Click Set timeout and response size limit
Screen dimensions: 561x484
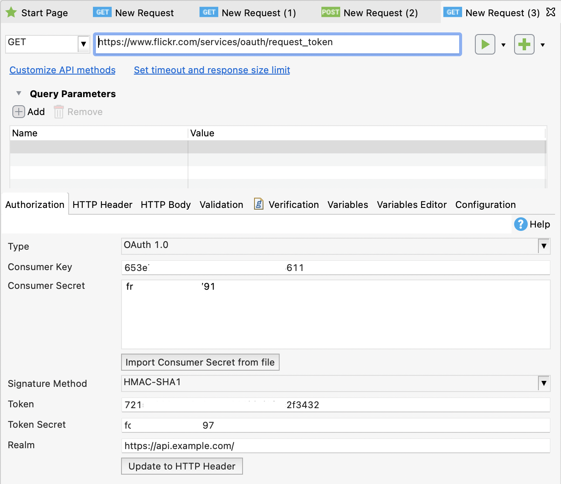click(212, 70)
